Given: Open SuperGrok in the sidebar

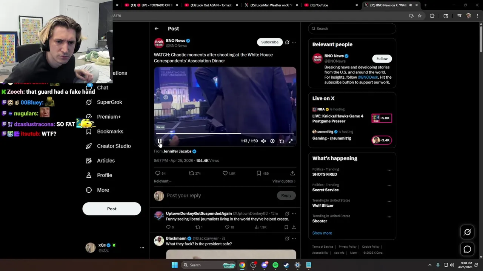Looking at the screenshot, I should click(x=104, y=102).
